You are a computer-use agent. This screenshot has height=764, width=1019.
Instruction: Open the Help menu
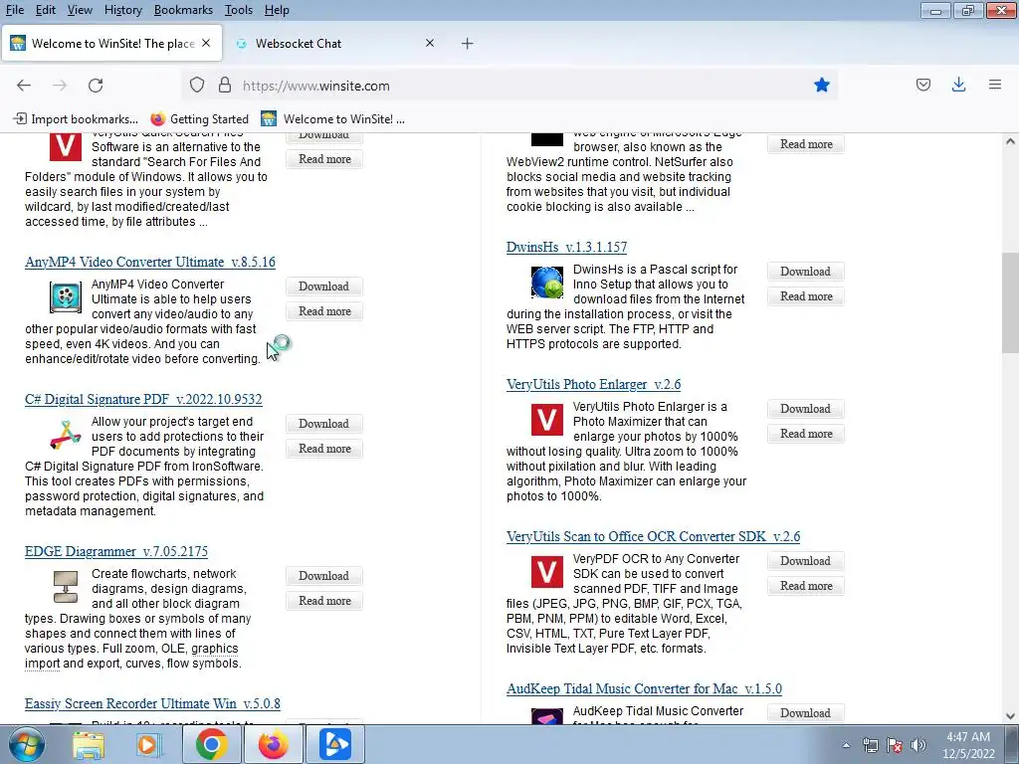(x=277, y=10)
